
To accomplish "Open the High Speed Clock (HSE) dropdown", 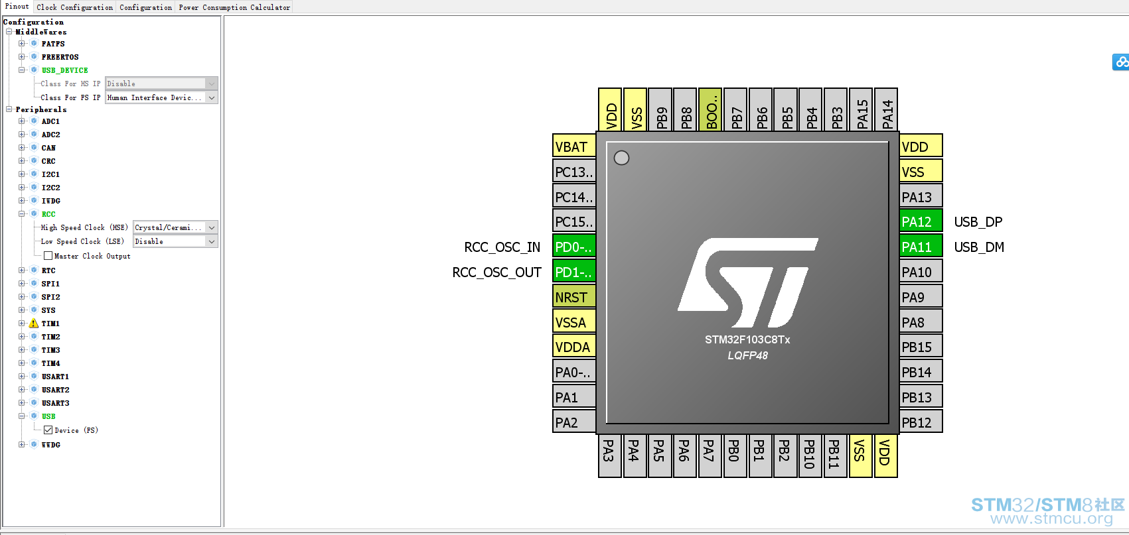I will pos(175,227).
